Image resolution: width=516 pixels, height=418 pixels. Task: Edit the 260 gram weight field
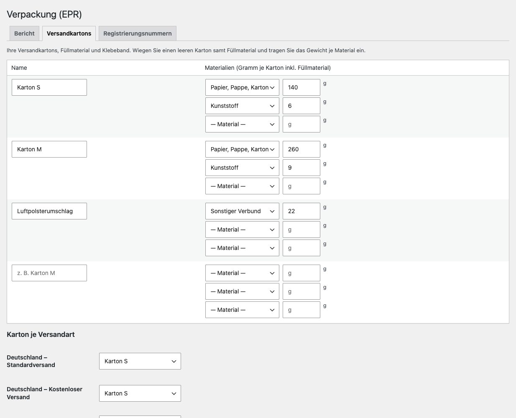(301, 149)
